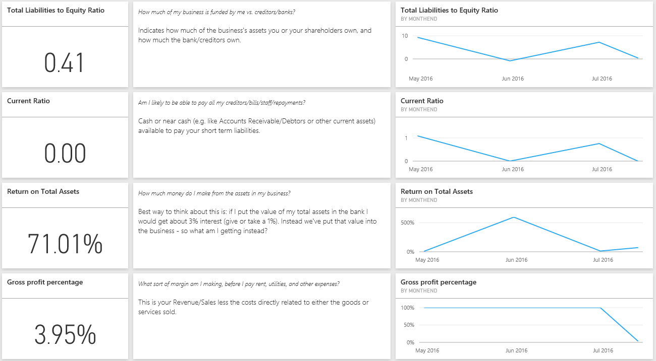
Task: Select the 71.01% Return on Total Assets value
Action: (x=65, y=244)
